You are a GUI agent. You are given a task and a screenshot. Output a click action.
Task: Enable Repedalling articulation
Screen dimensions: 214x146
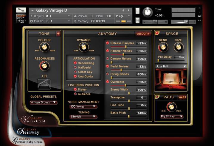(x=75, y=63)
